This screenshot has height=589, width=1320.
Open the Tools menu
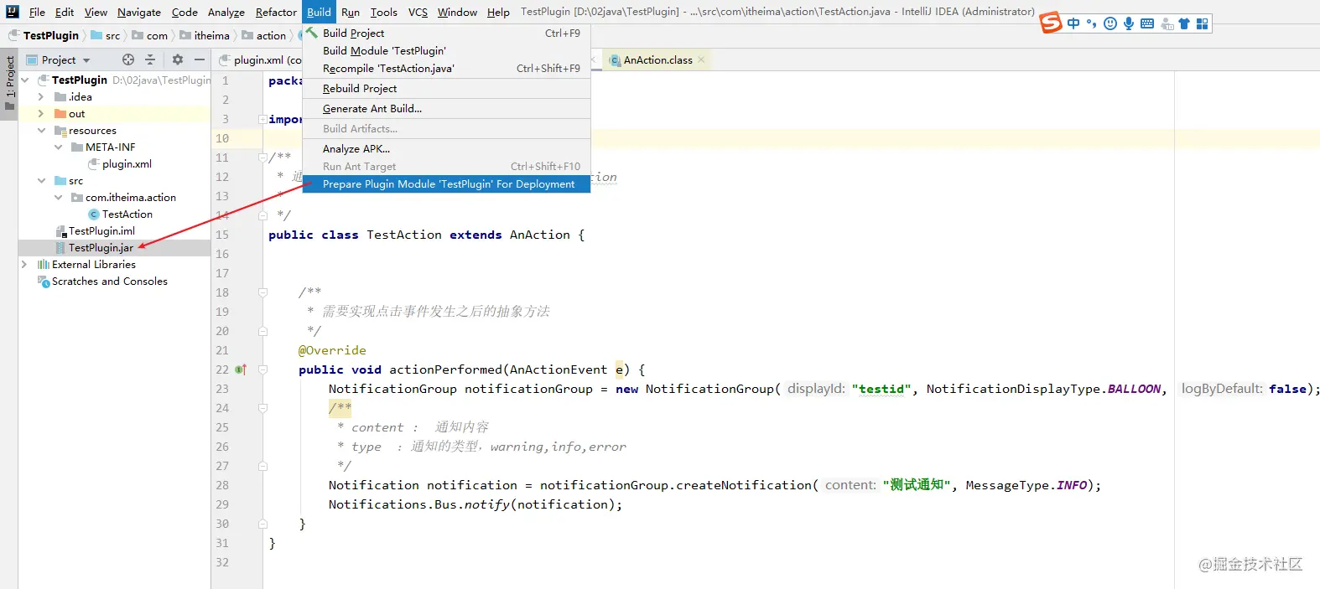(384, 12)
